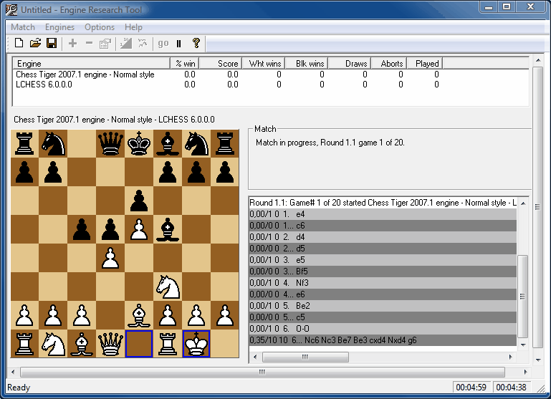The height and width of the screenshot is (399, 551).
Task: Click main window vertical scroll up arrow
Action: pos(538,60)
